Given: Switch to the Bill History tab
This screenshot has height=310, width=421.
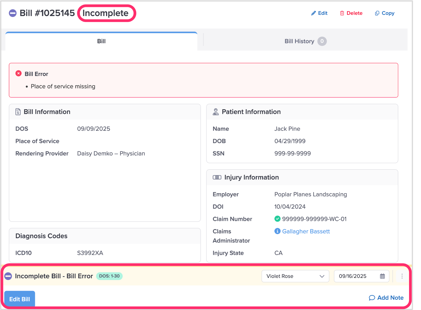Looking at the screenshot, I should [x=299, y=41].
